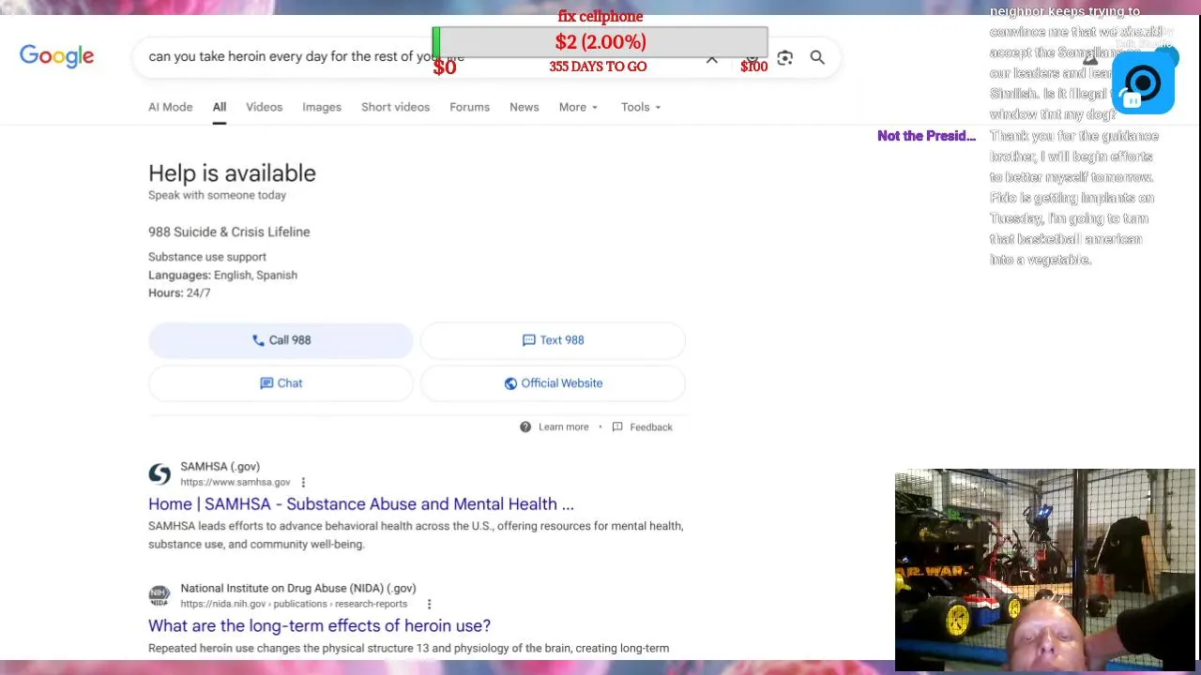The height and width of the screenshot is (675, 1201).
Task: Click the blue overlay widget icon
Action: [1143, 84]
